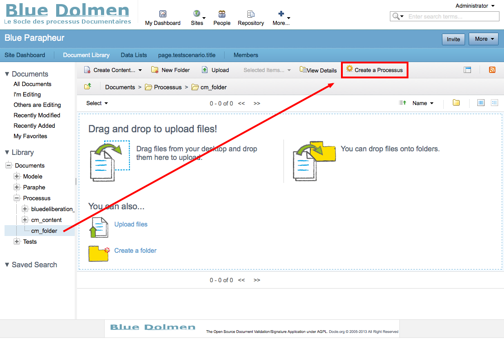
Task: Open the People icon
Action: click(x=222, y=14)
